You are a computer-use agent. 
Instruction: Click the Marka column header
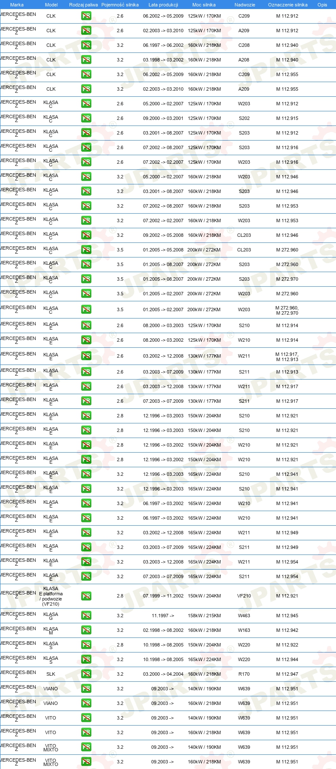[17, 5]
